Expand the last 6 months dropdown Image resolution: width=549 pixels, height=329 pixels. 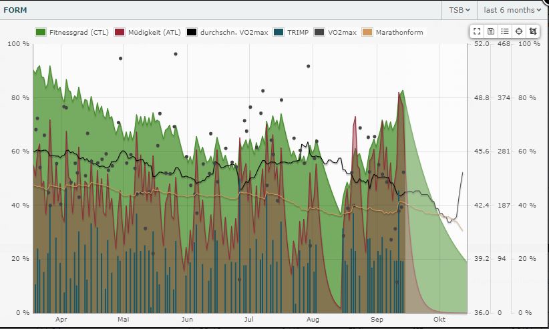pyautogui.click(x=512, y=10)
